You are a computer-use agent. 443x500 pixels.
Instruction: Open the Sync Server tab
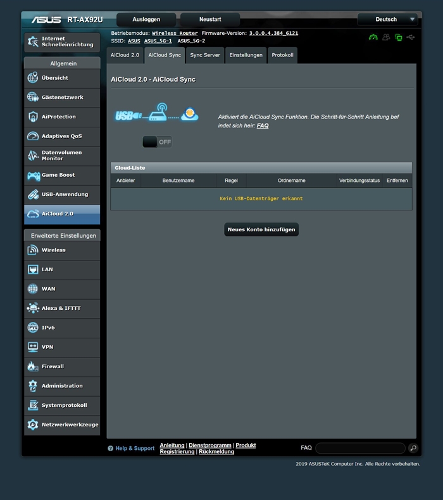pyautogui.click(x=205, y=55)
